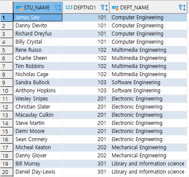Click the 123 type icon of DEPTNO1
Viewport: 189px width, 177px height.
[x=69, y=7]
